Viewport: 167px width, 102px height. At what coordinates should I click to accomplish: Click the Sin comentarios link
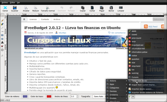tap(118, 33)
